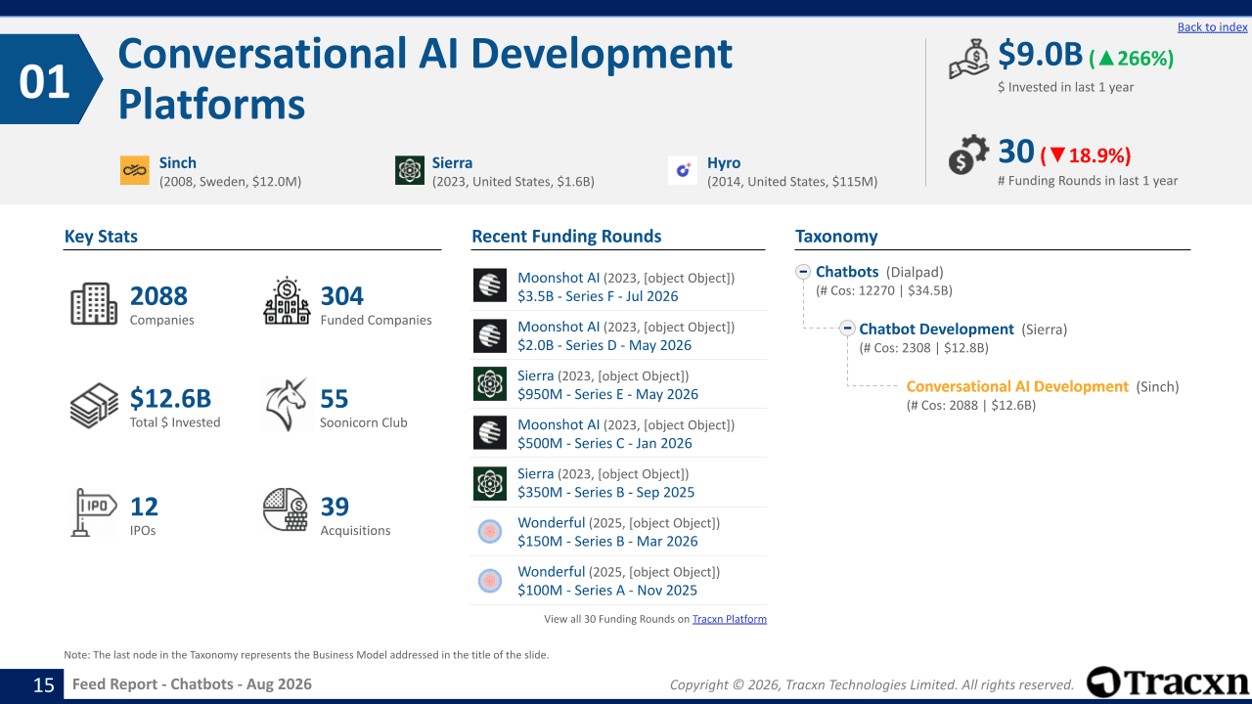Click the Tracxn logo in the footer

coord(1168,682)
